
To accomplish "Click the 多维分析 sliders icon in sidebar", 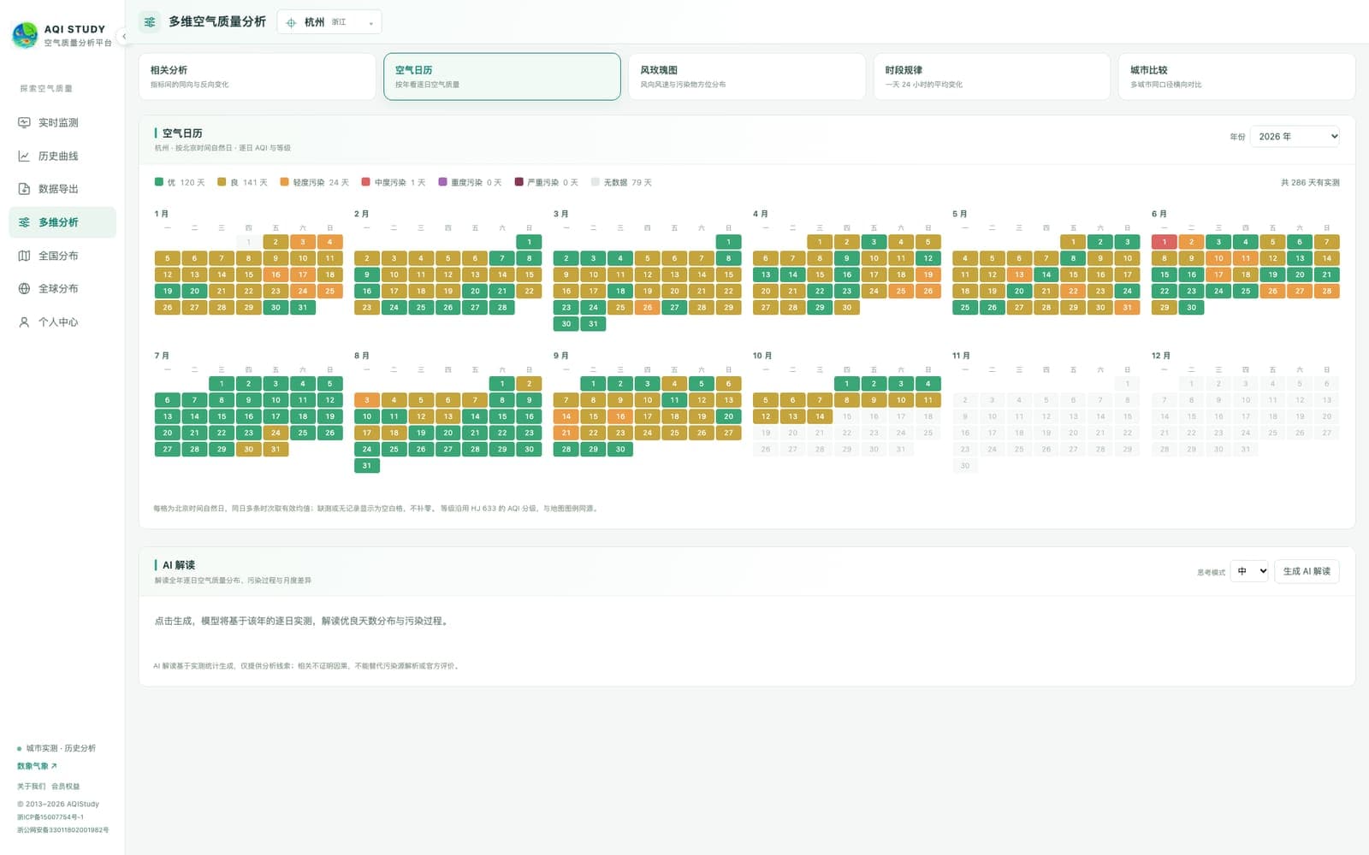I will pyautogui.click(x=24, y=222).
